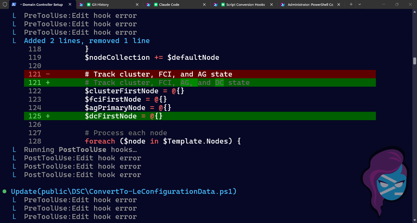Click the PowerShell icon on Domain Controller Setup tab
The image size is (417, 223).
click(x=14, y=4)
